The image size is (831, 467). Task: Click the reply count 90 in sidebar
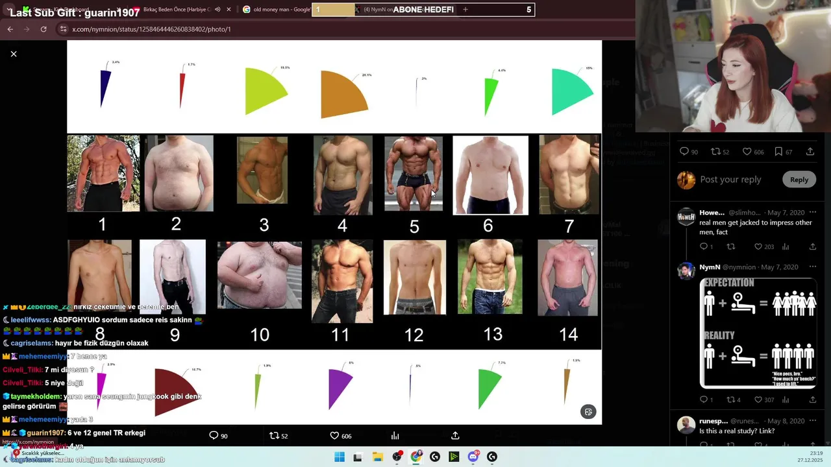689,152
